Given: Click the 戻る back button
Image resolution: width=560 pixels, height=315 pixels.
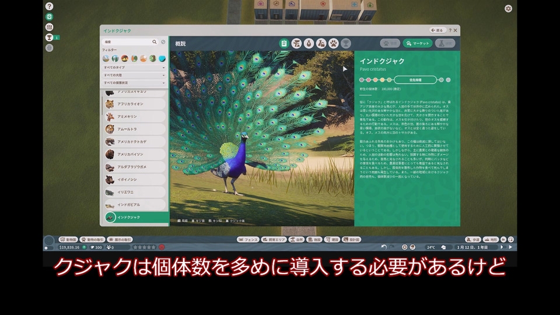Looking at the screenshot, I should 437,30.
